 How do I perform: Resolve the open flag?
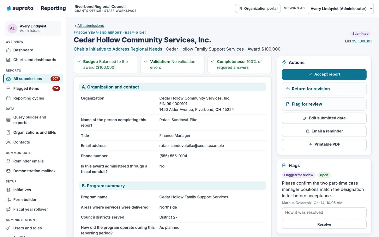[324, 224]
